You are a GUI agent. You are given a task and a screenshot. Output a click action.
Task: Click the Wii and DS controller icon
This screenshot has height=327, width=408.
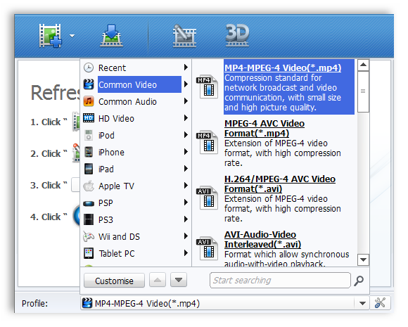(x=89, y=236)
